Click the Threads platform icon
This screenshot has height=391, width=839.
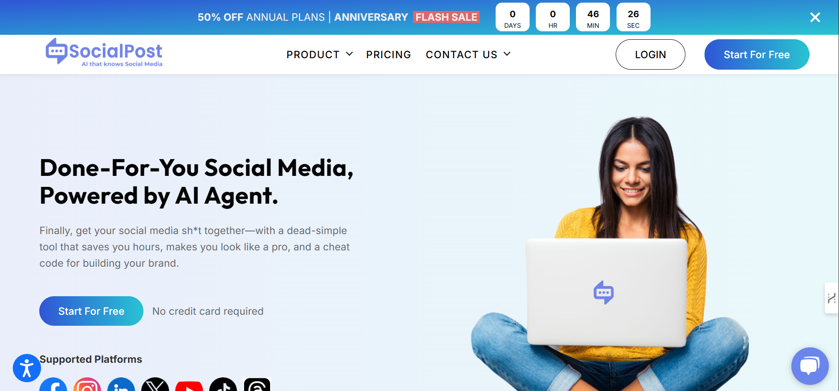click(x=257, y=384)
